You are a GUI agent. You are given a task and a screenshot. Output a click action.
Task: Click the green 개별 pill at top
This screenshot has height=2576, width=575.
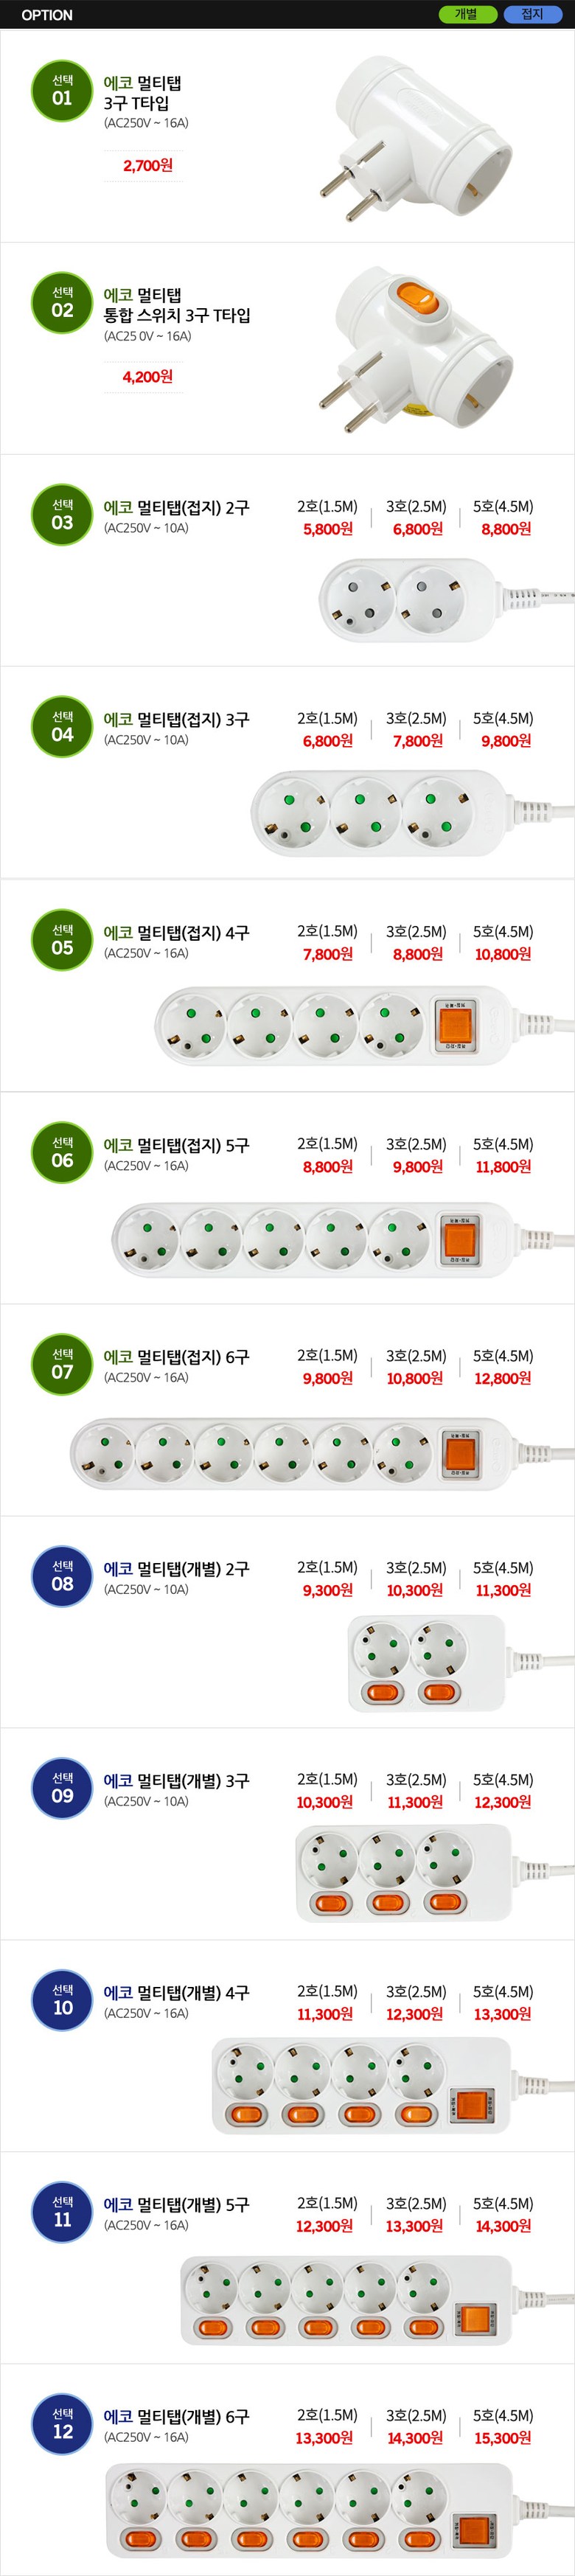467,14
